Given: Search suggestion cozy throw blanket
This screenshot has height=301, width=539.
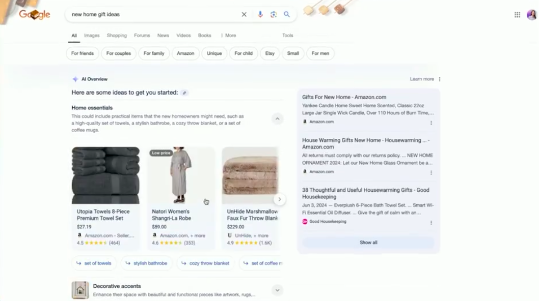Looking at the screenshot, I should [x=205, y=263].
